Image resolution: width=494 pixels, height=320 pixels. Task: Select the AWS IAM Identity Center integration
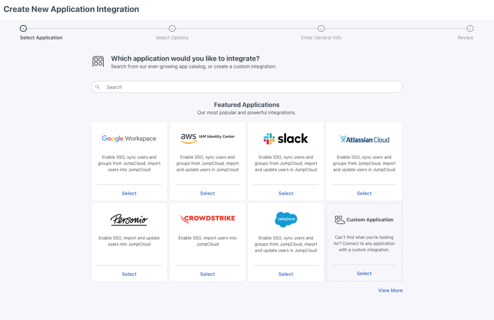pos(207,194)
